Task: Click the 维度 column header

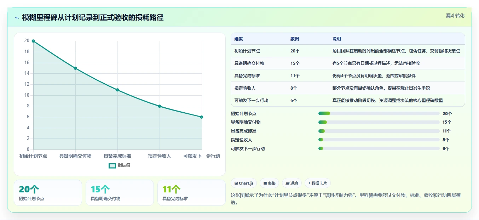Action: pos(239,39)
